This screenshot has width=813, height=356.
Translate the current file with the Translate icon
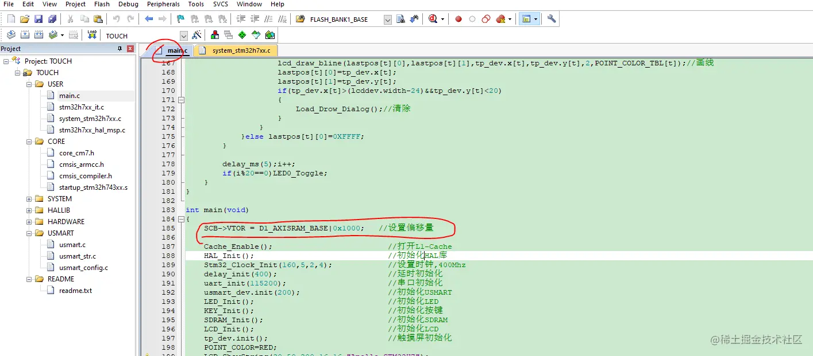pyautogui.click(x=11, y=35)
